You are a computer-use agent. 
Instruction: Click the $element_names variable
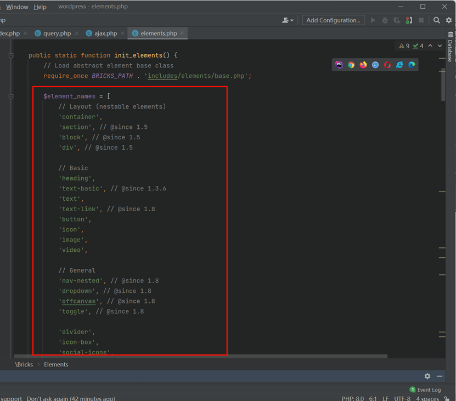(69, 96)
